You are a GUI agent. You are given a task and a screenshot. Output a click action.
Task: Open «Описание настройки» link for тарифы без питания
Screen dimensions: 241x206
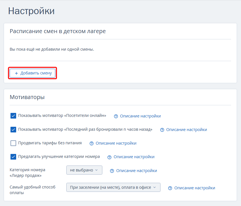pos(116,143)
